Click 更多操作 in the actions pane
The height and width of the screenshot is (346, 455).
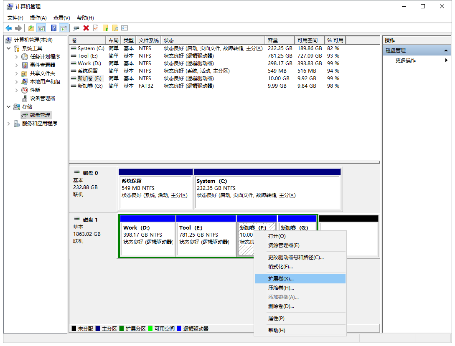click(x=405, y=61)
